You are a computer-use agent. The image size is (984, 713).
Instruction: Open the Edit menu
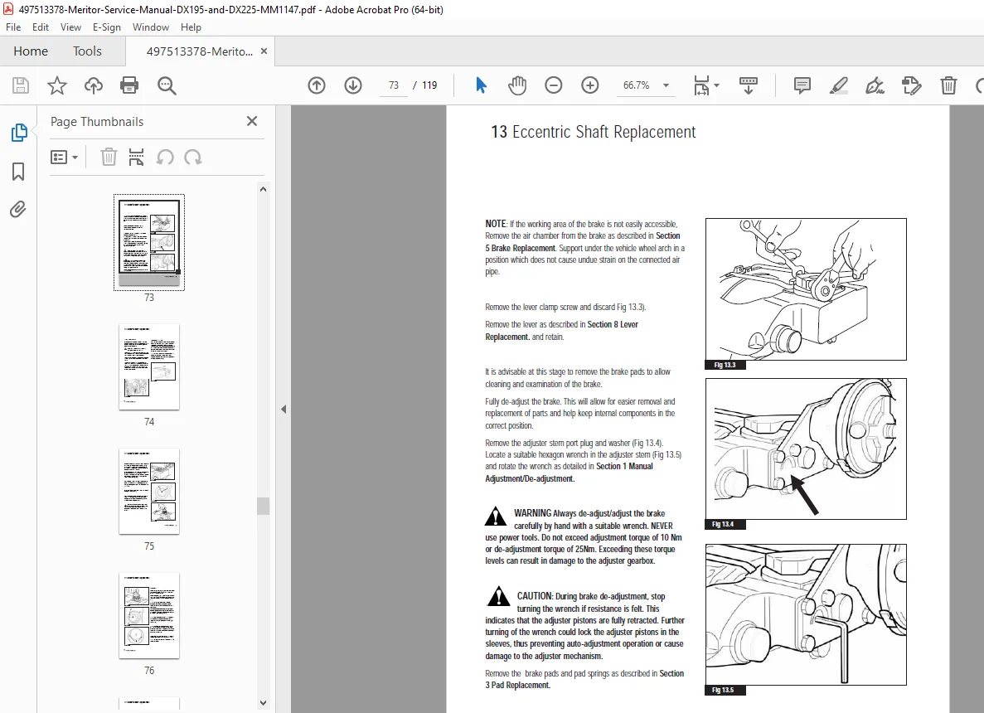tap(40, 27)
